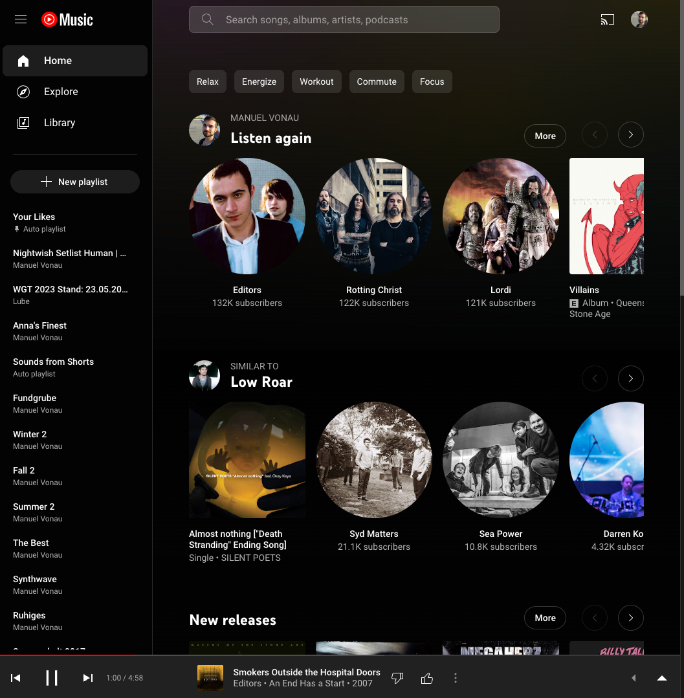Screen dimensions: 684x698
Task: Click the search magnifier icon
Action: (207, 19)
